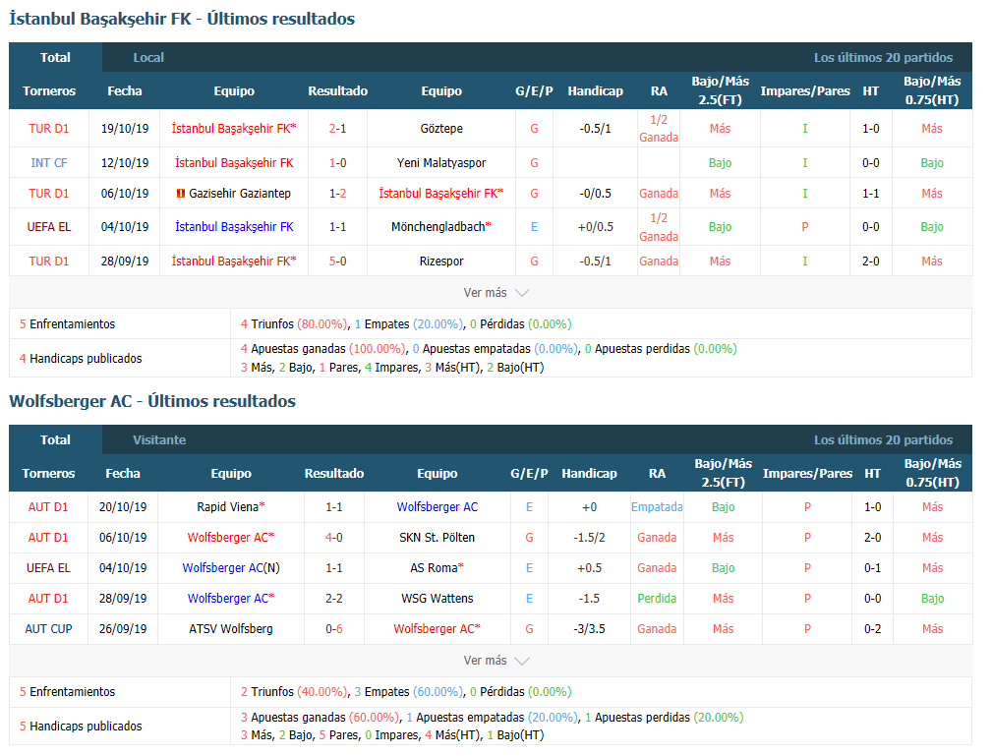Click the 1-0 result against Yeni Malatyaspor

click(338, 162)
